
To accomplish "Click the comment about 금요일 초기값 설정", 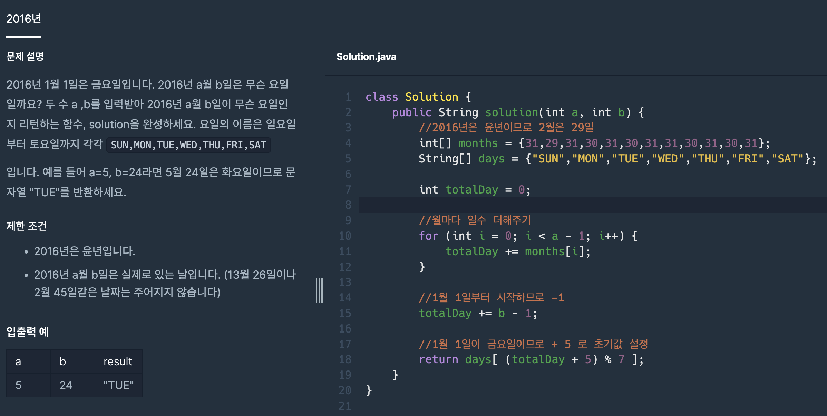I will coord(533,344).
